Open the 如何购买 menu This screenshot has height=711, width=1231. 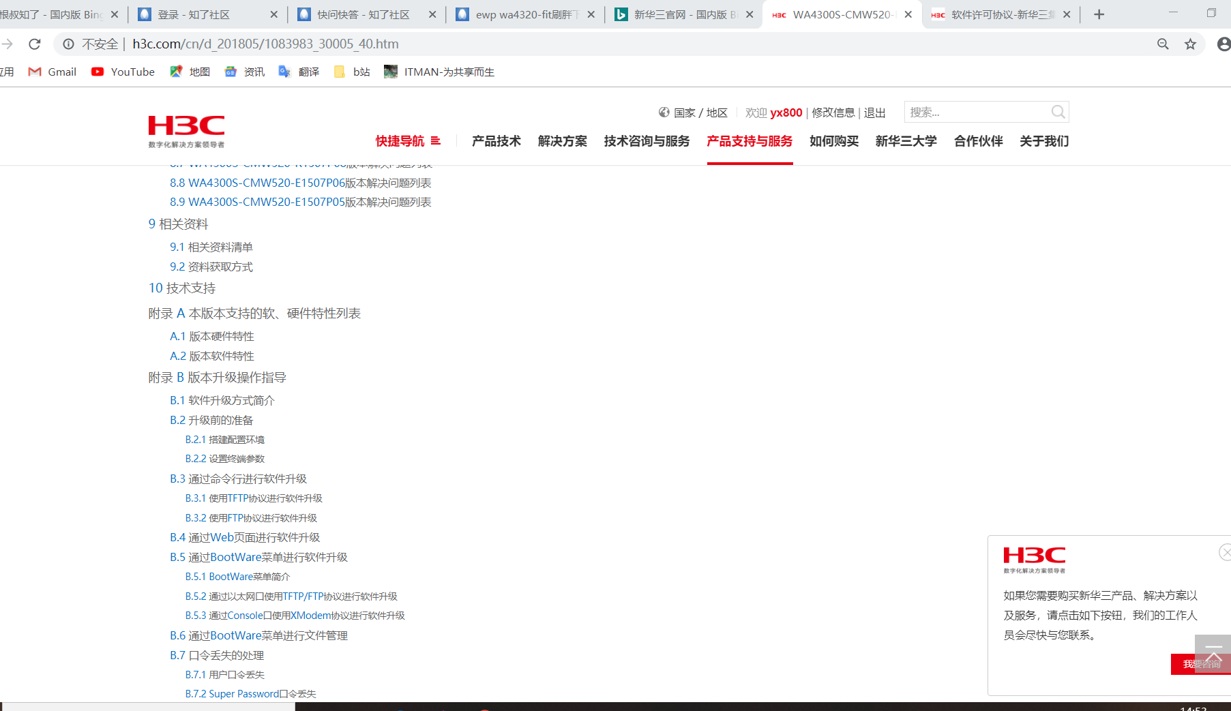point(834,141)
